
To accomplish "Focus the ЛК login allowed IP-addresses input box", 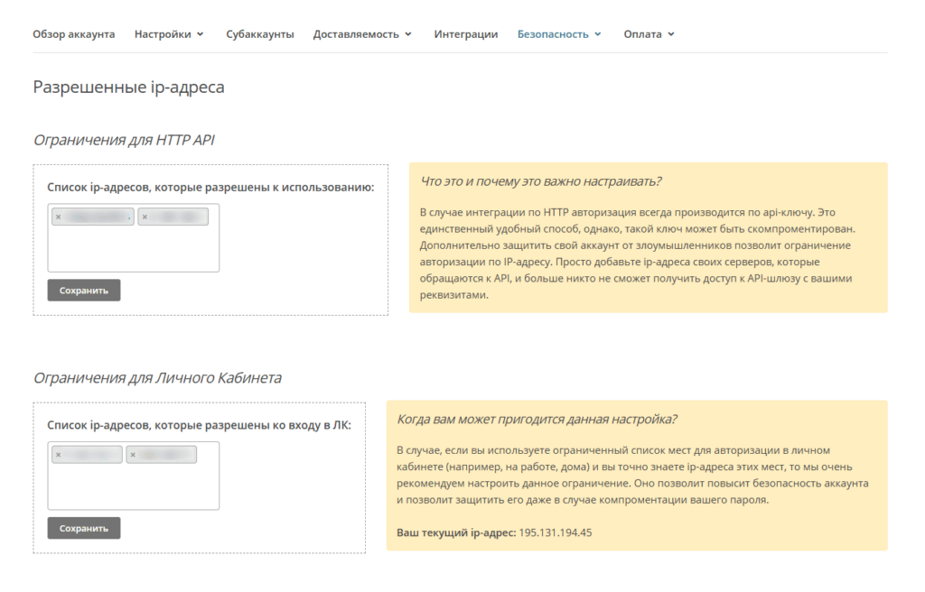I will (x=133, y=487).
